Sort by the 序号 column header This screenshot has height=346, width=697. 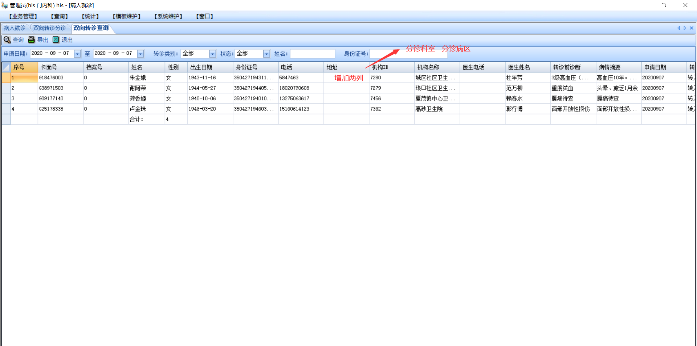pyautogui.click(x=24, y=67)
